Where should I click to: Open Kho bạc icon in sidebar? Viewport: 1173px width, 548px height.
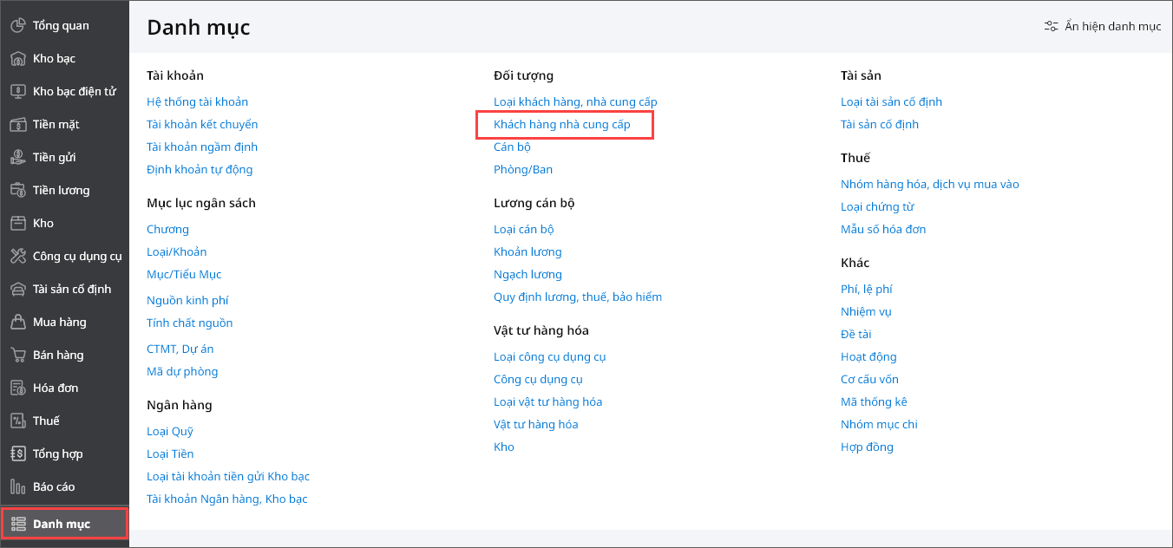tap(17, 59)
